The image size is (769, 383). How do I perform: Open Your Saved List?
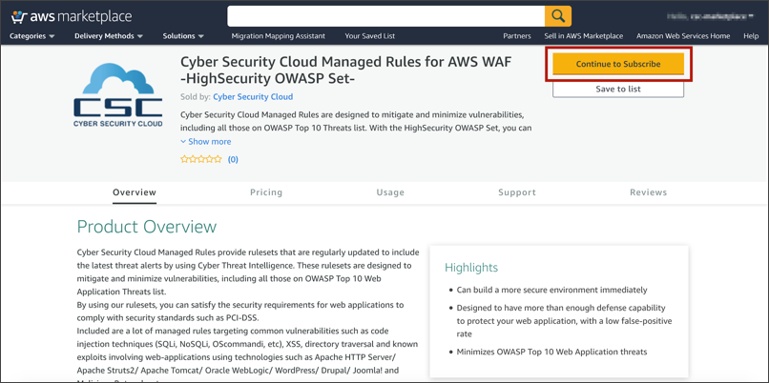(370, 36)
